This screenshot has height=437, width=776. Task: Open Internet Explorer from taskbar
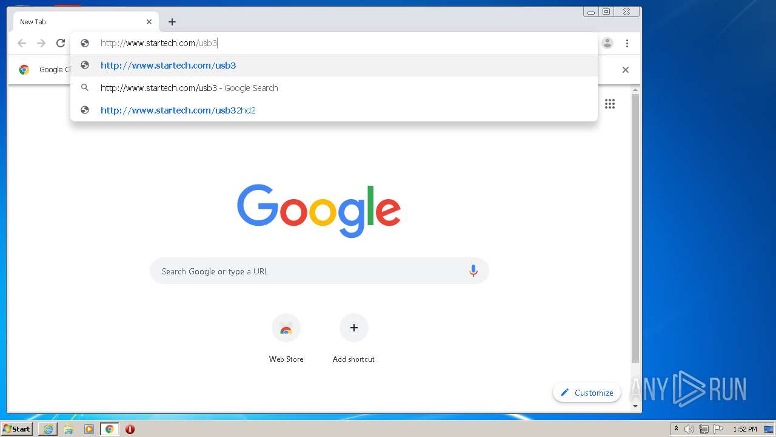[48, 429]
